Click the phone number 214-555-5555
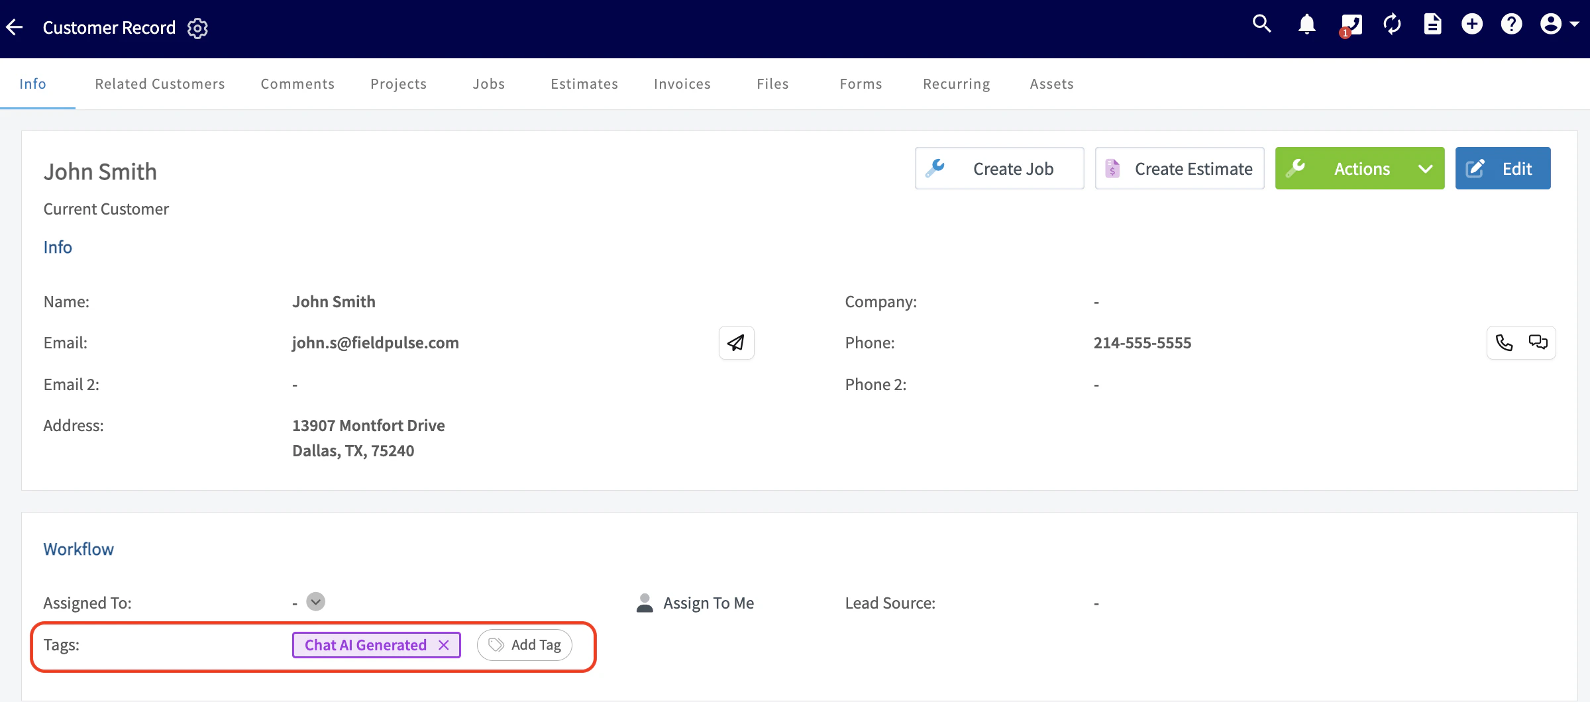The image size is (1590, 702). (x=1142, y=342)
